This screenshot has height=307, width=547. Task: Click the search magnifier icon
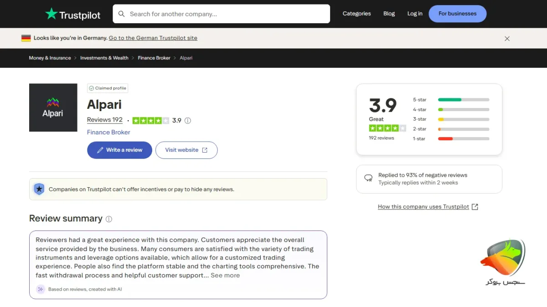point(121,14)
